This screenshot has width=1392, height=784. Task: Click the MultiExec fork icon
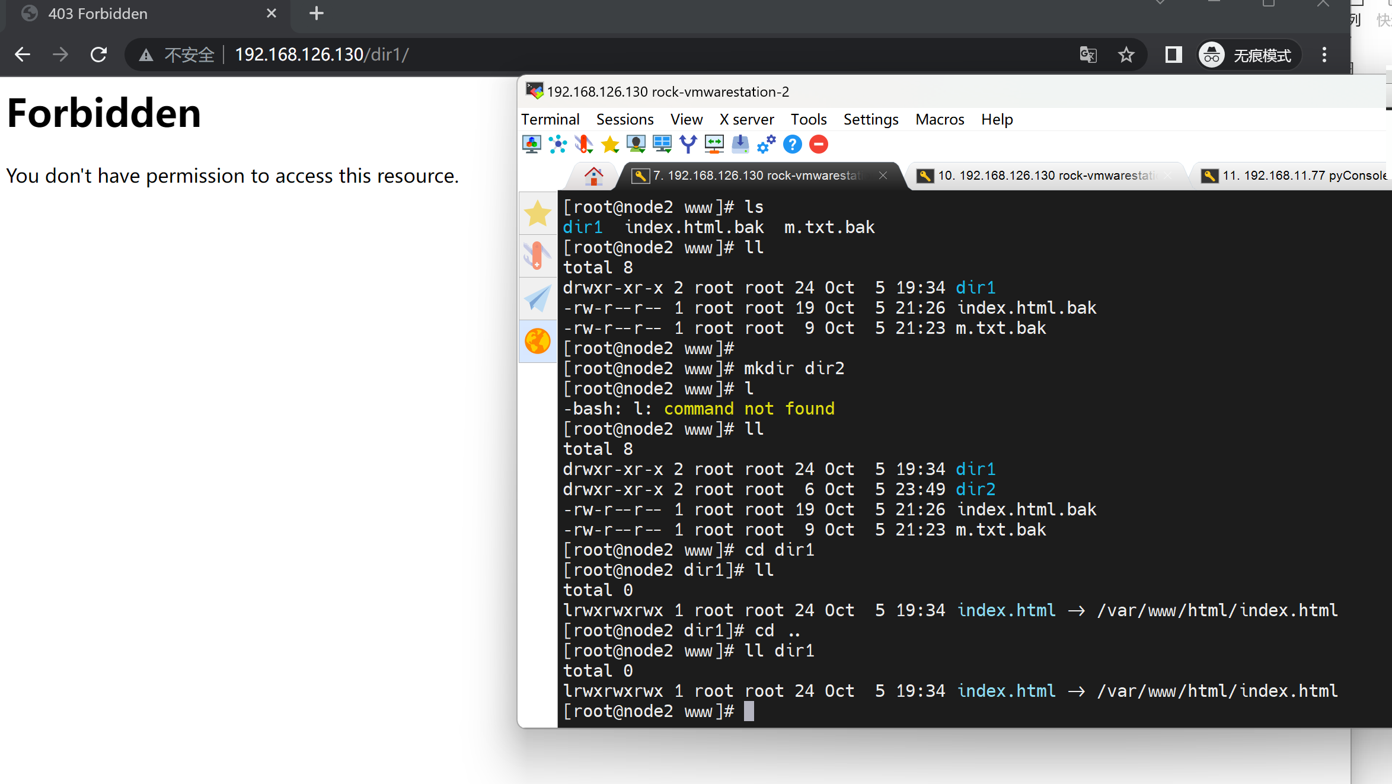pyautogui.click(x=688, y=144)
